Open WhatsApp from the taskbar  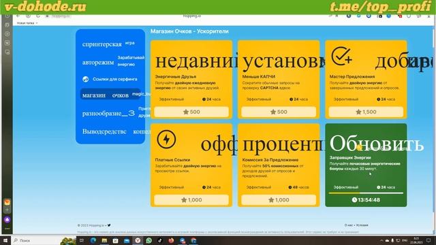tap(149, 240)
